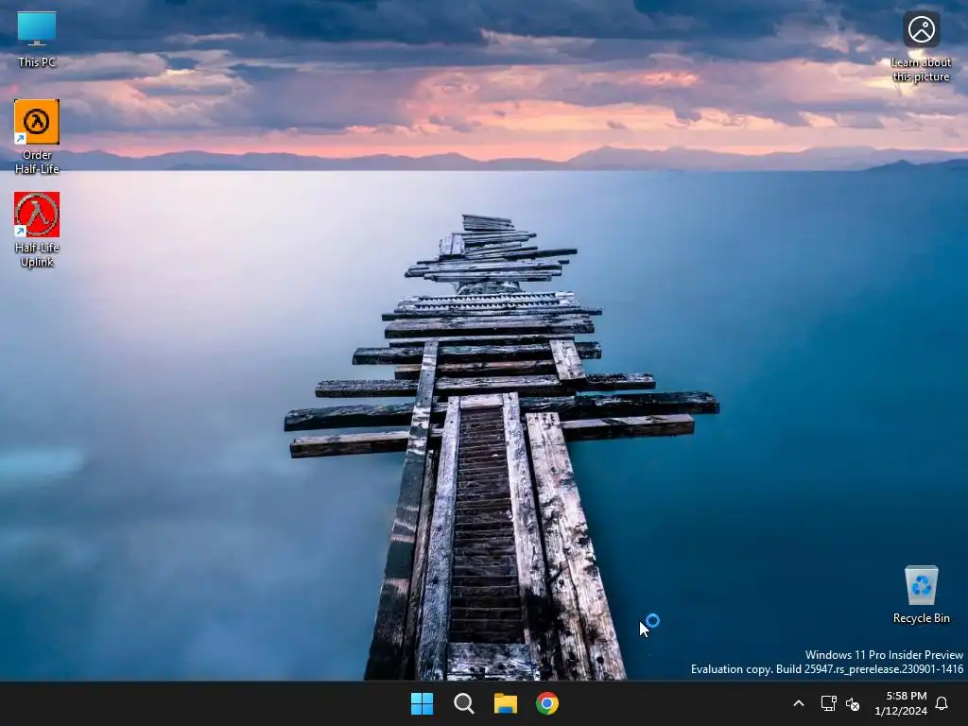Click the "Half-Life Uplink" label text
The width and height of the screenshot is (968, 726).
pyautogui.click(x=37, y=254)
